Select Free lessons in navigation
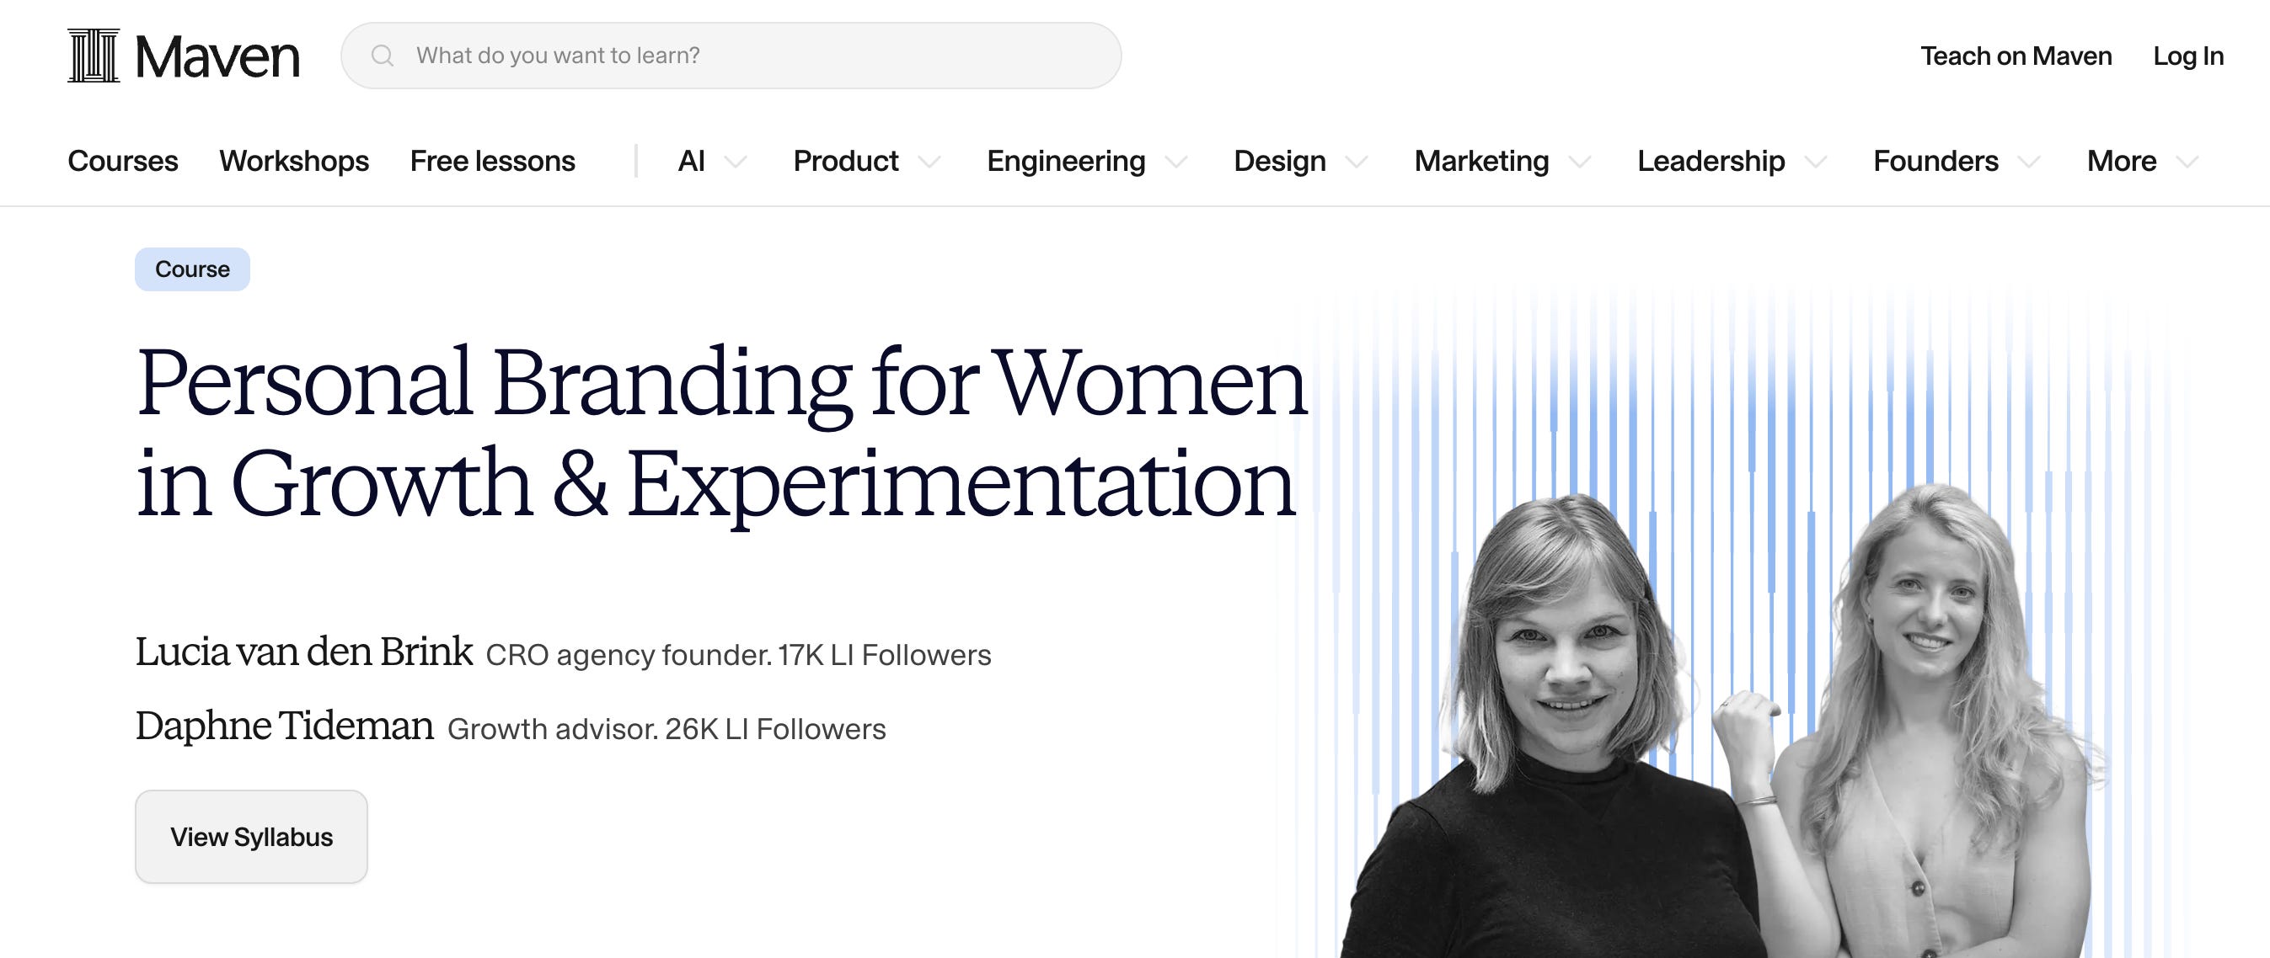The image size is (2270, 958). [x=493, y=161]
